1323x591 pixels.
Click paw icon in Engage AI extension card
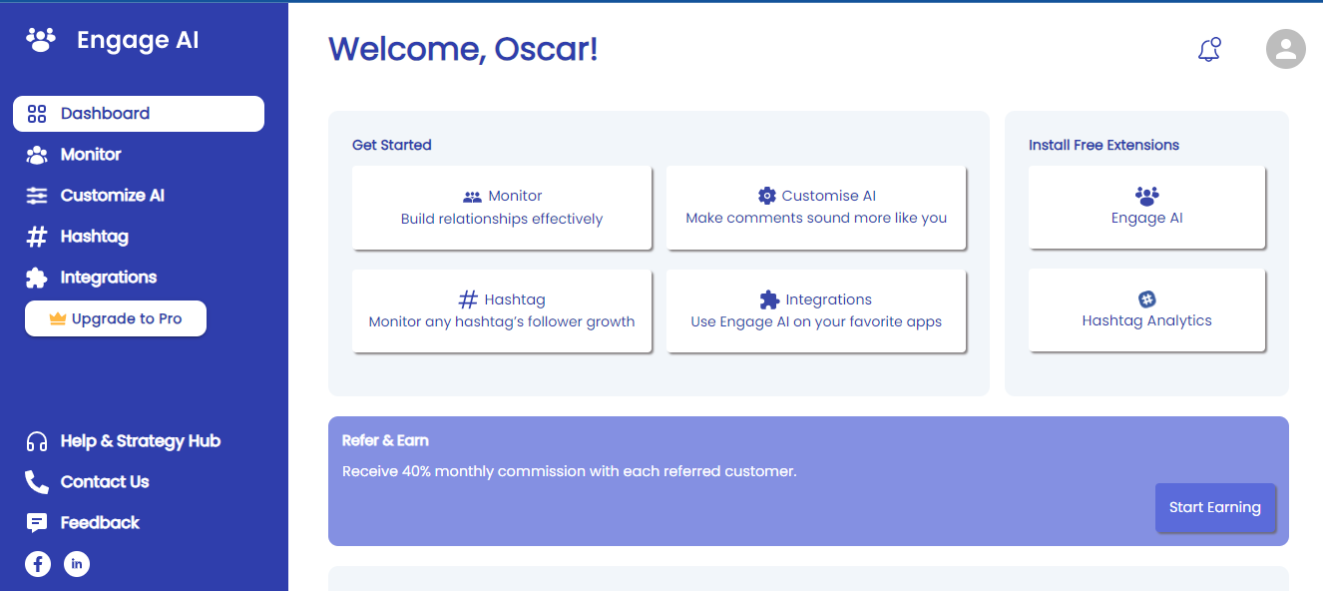point(1147,197)
